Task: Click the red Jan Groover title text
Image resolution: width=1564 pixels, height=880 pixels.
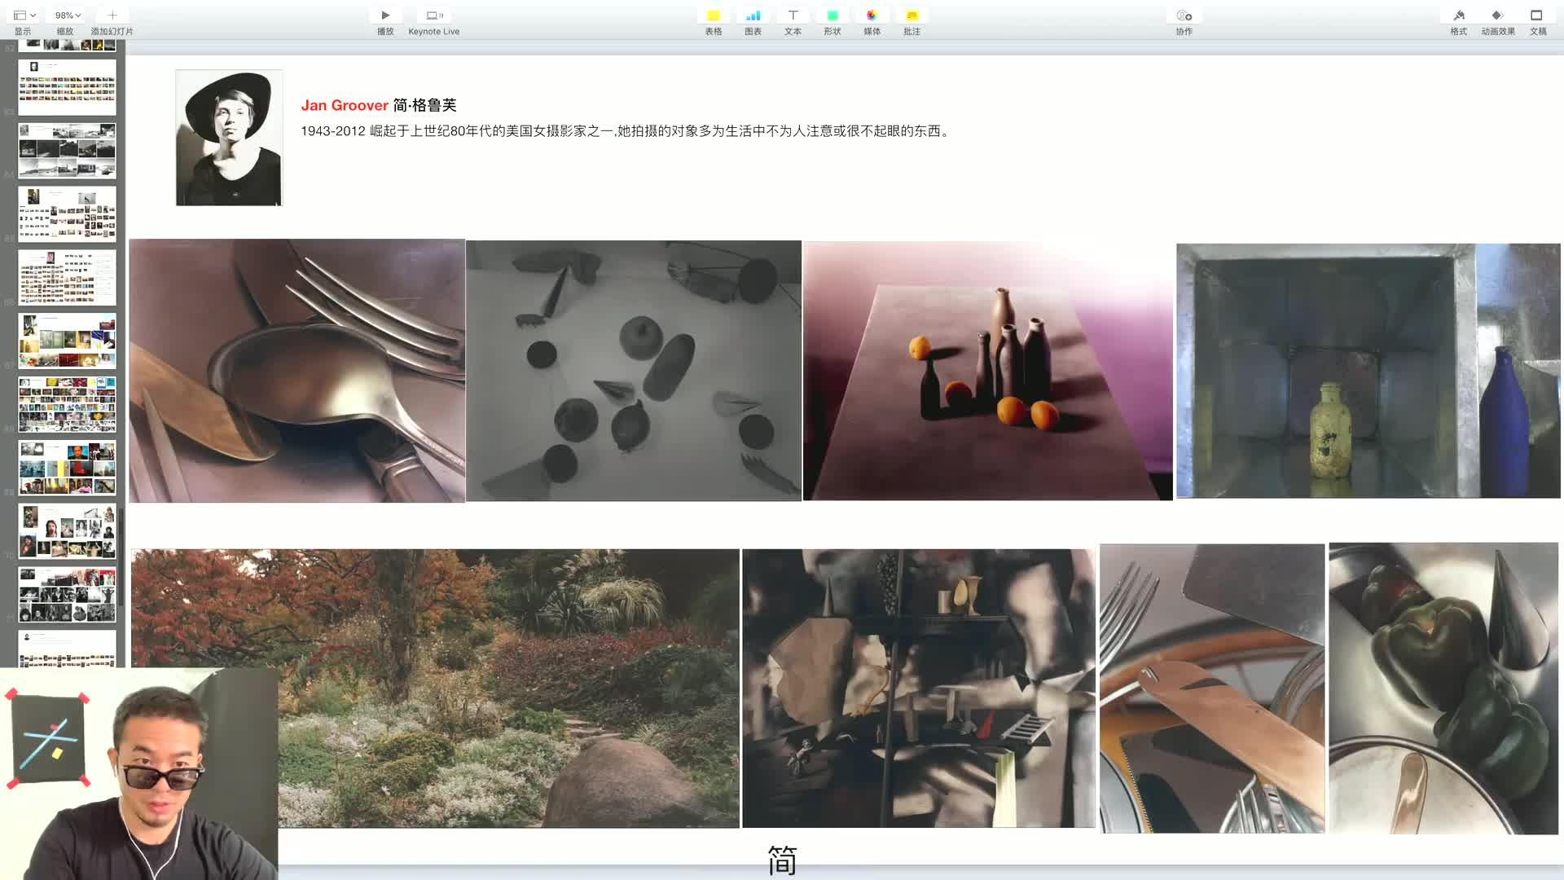Action: point(345,105)
